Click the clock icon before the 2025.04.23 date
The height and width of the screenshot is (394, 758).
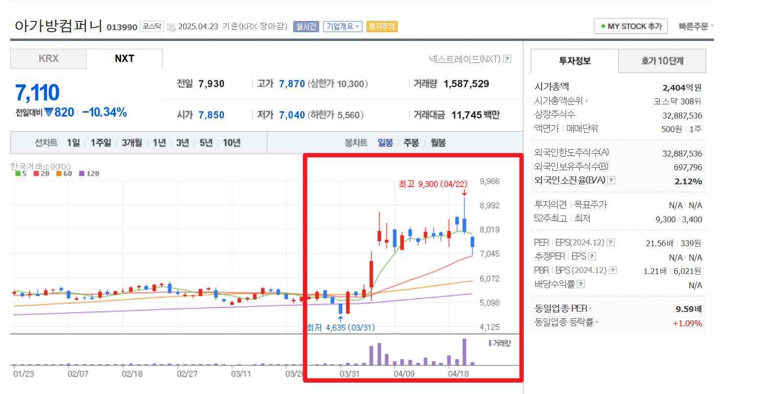(172, 27)
